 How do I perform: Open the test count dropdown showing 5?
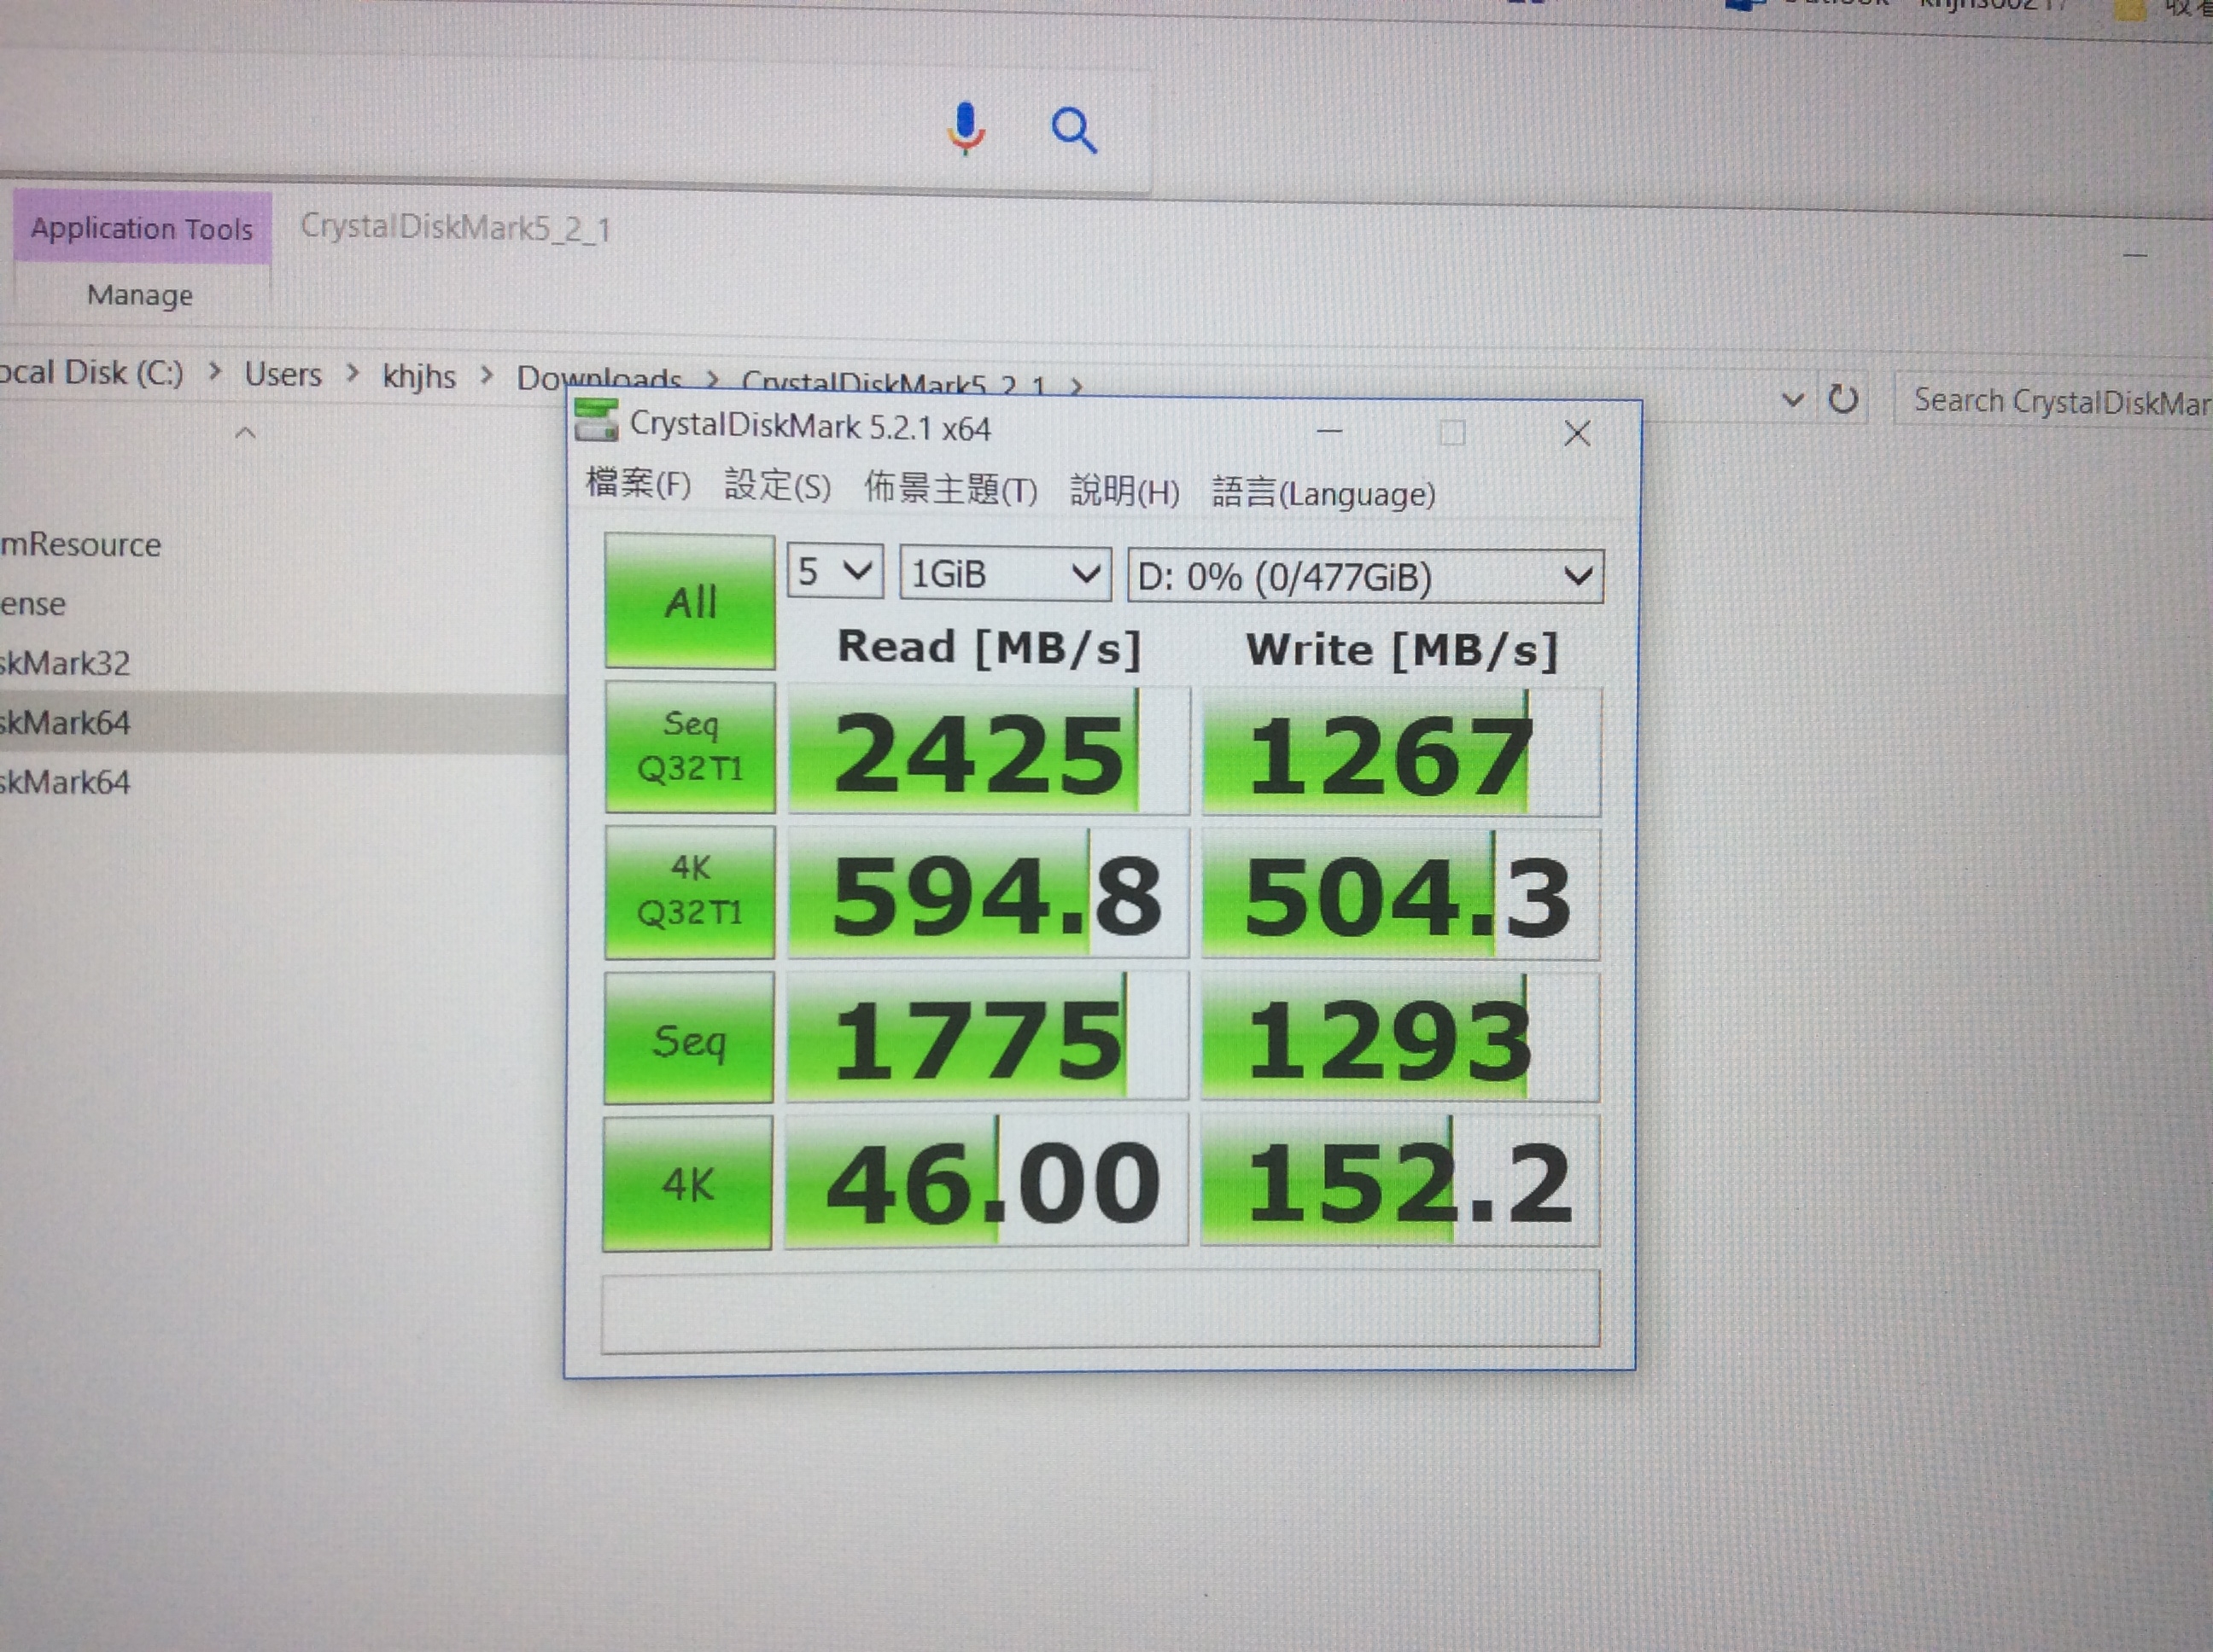tap(834, 572)
